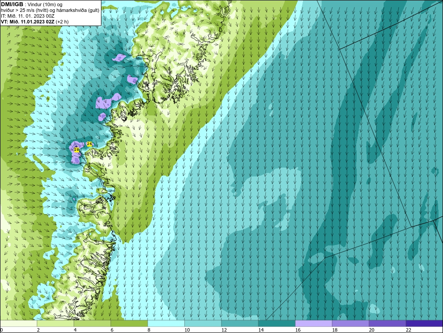This screenshot has width=443, height=333.
Task: Click the 'IT: Mið. 11. 01. 2023 00Z' line
Action: pos(27,16)
